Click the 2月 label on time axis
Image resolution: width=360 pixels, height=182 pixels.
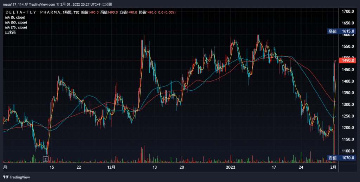click(x=334, y=167)
